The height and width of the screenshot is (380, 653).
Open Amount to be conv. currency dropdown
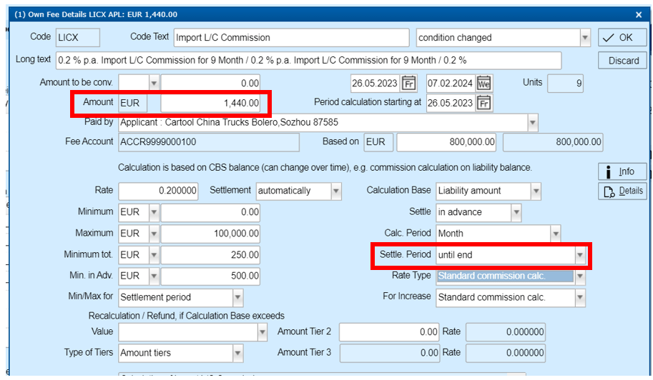tap(154, 83)
